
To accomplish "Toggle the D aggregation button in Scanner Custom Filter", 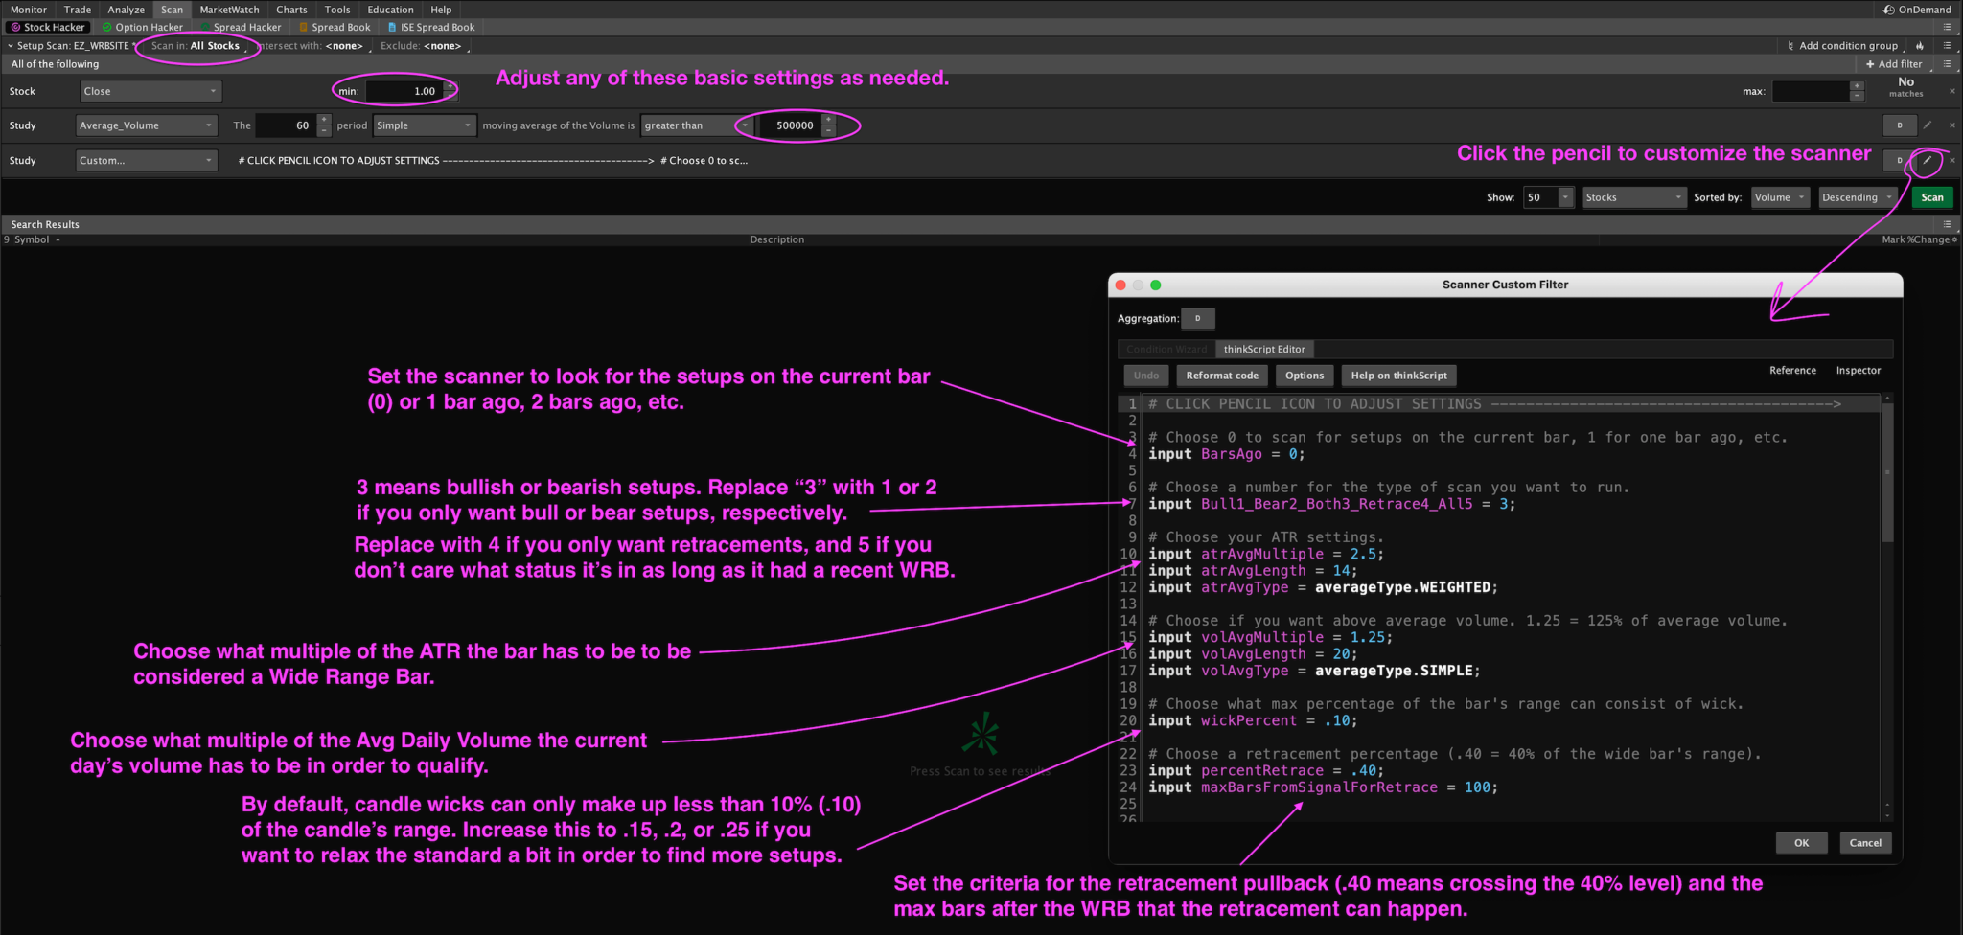I will pyautogui.click(x=1197, y=318).
